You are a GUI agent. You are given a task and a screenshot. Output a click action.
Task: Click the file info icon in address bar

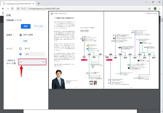pos(18,9)
